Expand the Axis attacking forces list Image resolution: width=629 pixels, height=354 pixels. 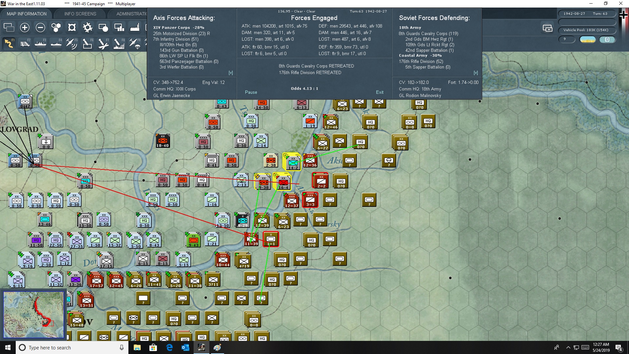(x=231, y=73)
